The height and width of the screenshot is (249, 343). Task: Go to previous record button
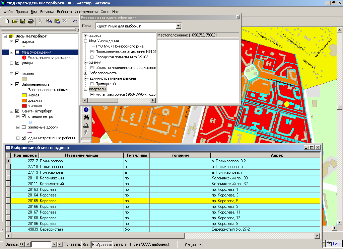pyautogui.click(x=28, y=244)
